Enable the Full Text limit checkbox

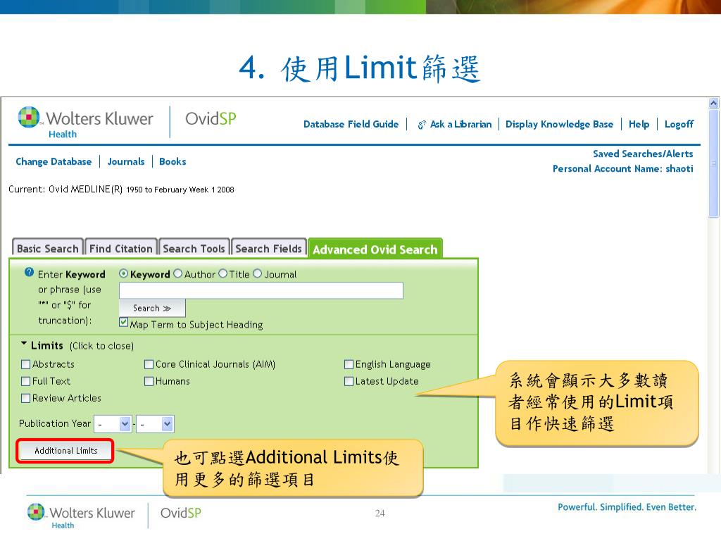coord(26,381)
